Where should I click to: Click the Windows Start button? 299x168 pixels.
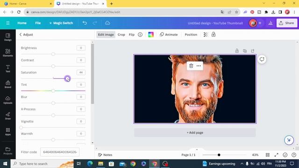(5, 164)
